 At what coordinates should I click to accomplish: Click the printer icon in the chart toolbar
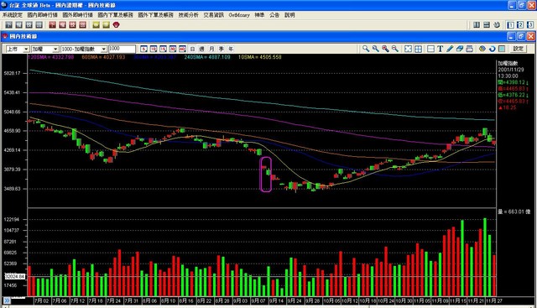click(x=470, y=49)
